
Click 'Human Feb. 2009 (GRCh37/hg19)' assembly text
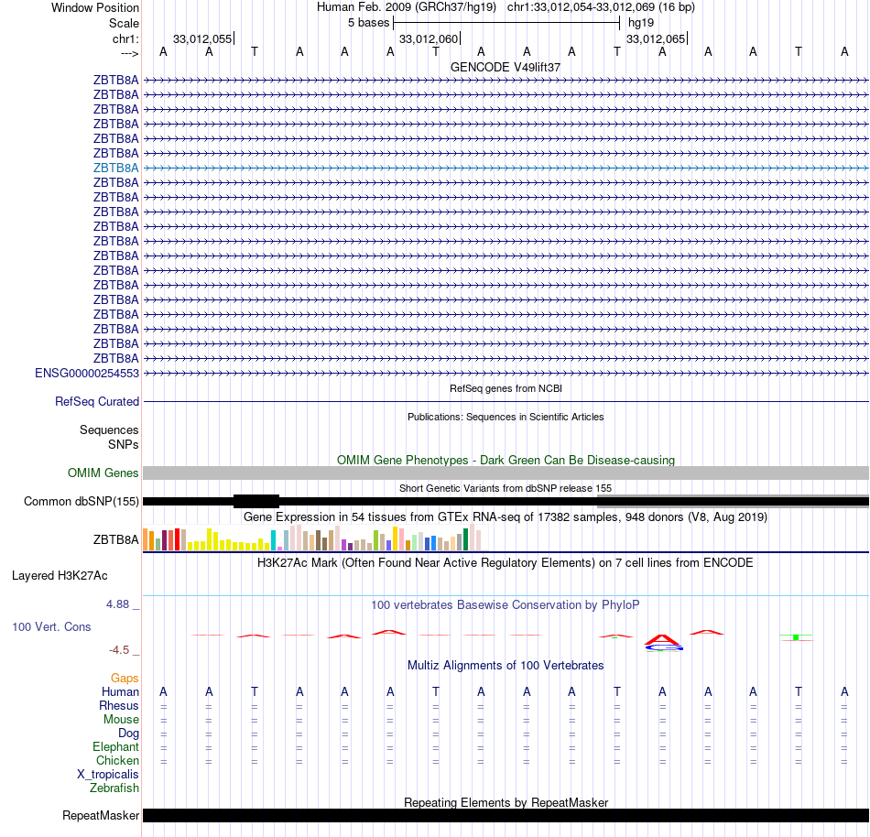point(406,7)
